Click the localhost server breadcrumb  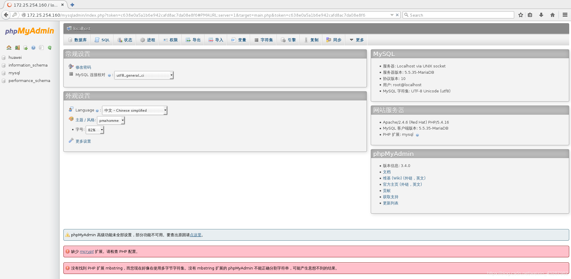tap(82, 29)
